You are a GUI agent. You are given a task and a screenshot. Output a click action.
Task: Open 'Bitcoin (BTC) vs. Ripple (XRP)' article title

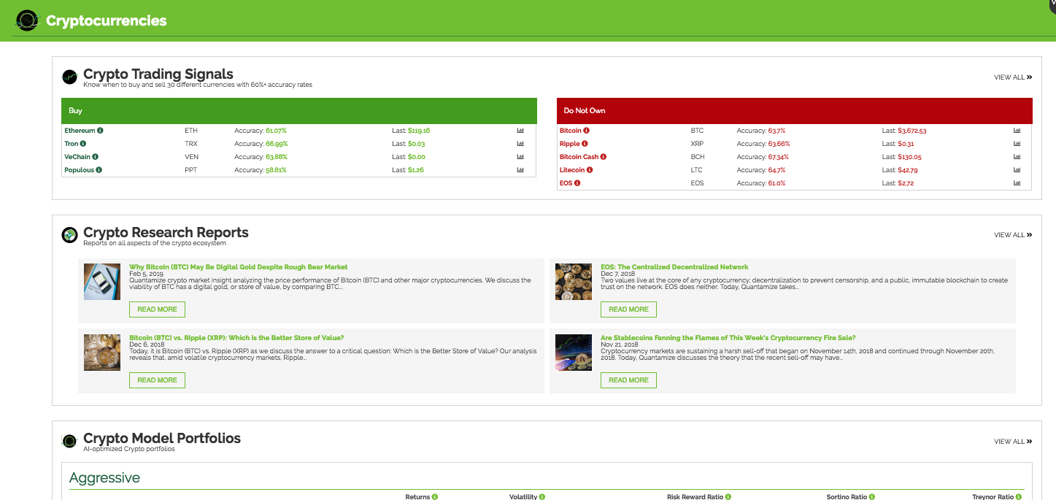tap(236, 338)
